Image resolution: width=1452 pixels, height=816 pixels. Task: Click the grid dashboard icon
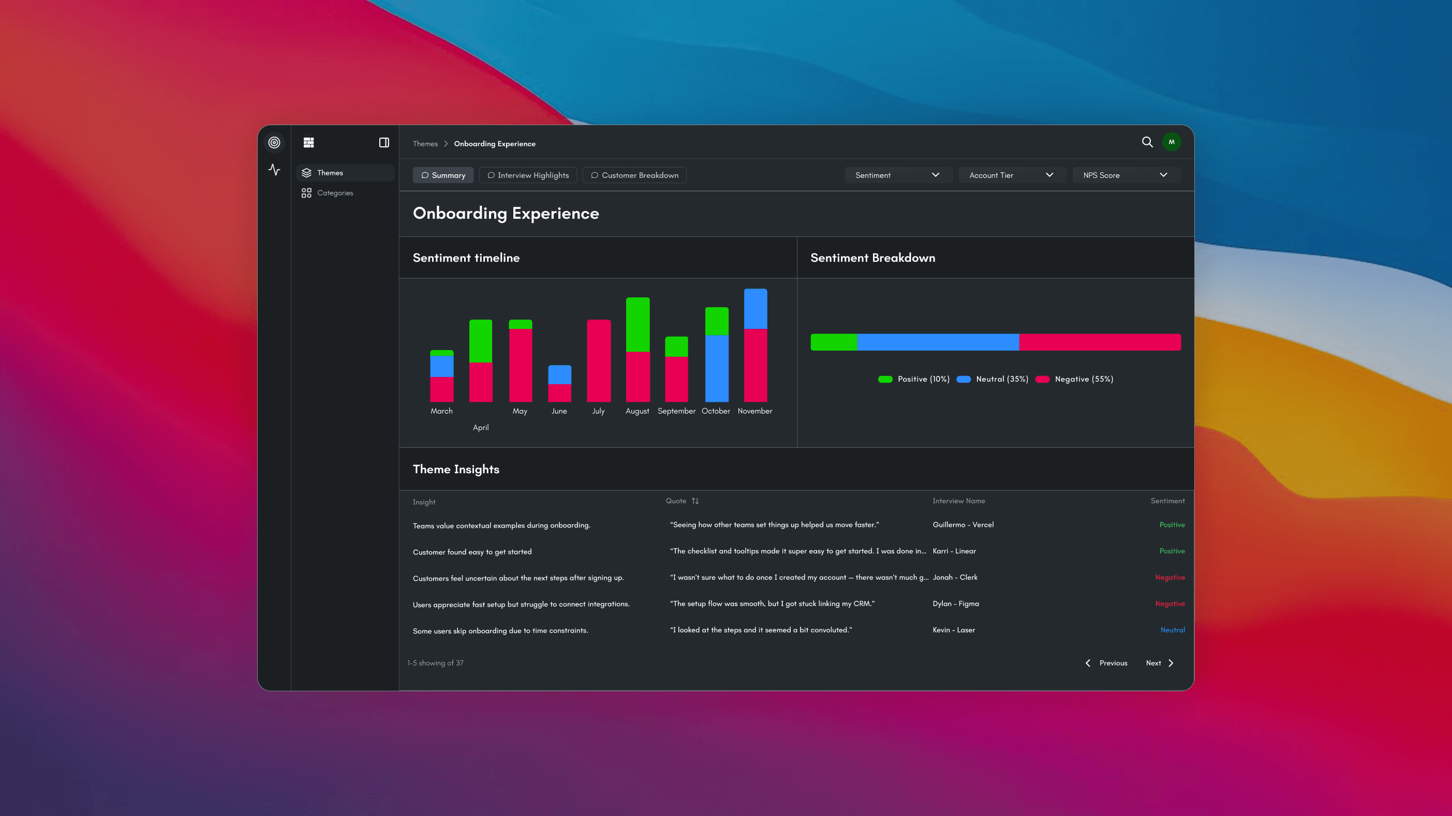click(308, 143)
